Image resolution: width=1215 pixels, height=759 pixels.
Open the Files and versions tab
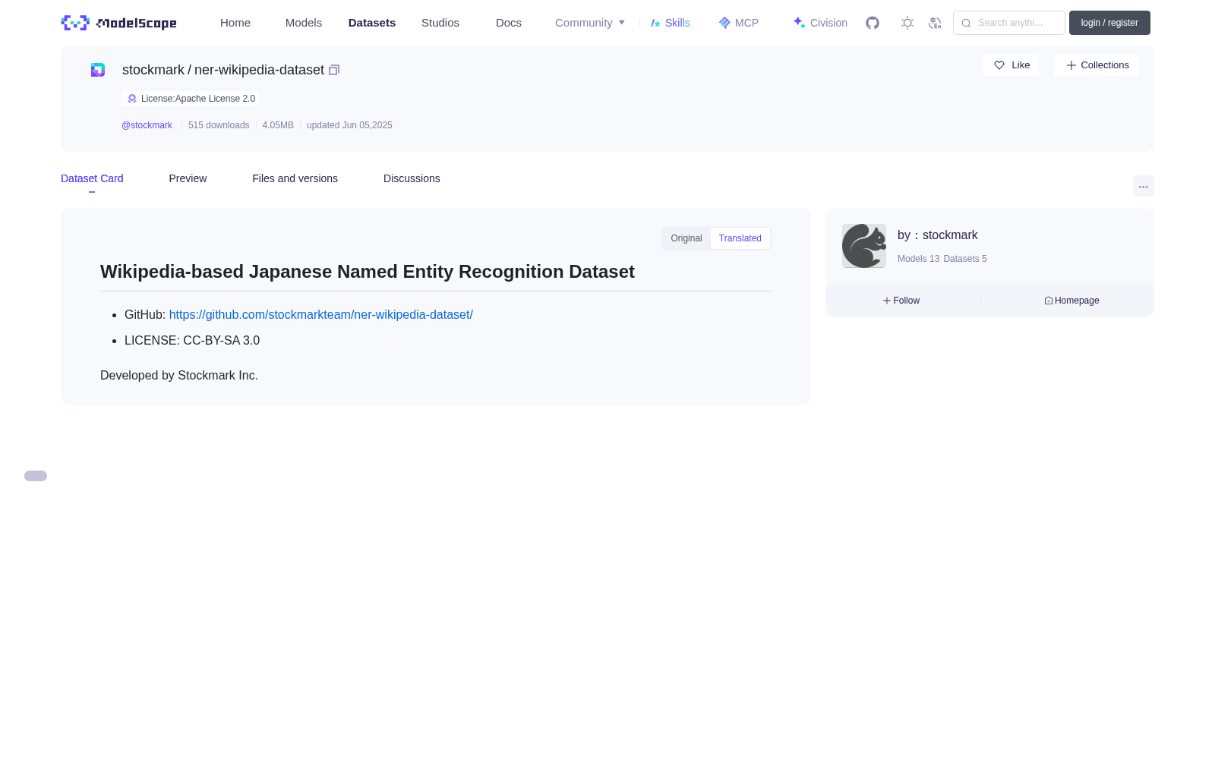click(x=295, y=178)
